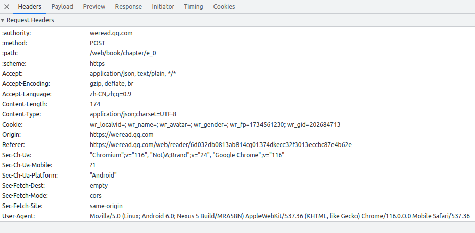
Task: Click the Referer web/reader URL value
Action: point(221,145)
